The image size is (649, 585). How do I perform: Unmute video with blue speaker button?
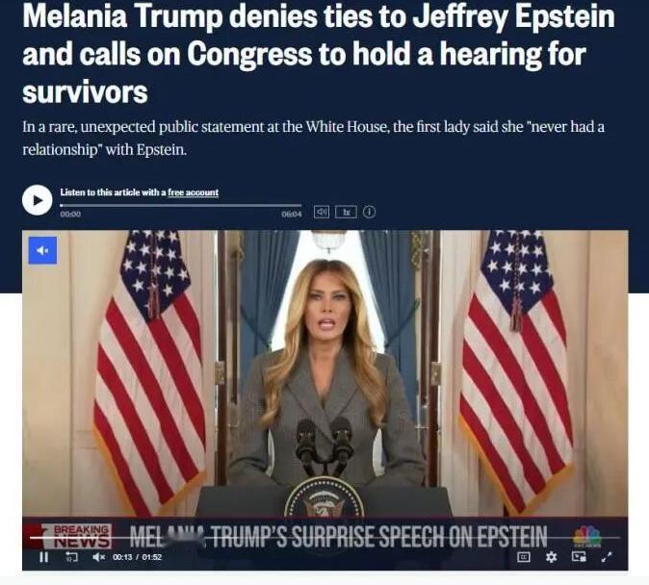pyautogui.click(x=42, y=250)
